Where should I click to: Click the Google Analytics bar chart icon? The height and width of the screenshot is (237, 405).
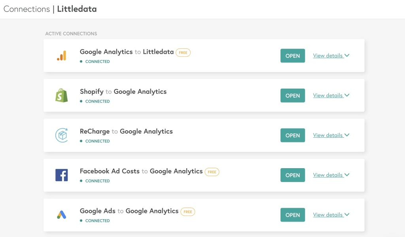[x=61, y=55]
